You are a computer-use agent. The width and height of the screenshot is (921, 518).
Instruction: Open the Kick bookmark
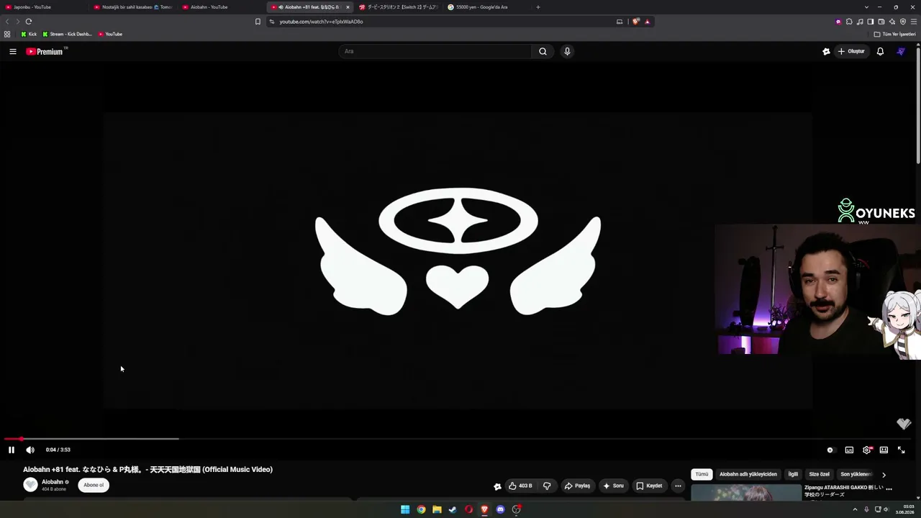[x=29, y=34]
